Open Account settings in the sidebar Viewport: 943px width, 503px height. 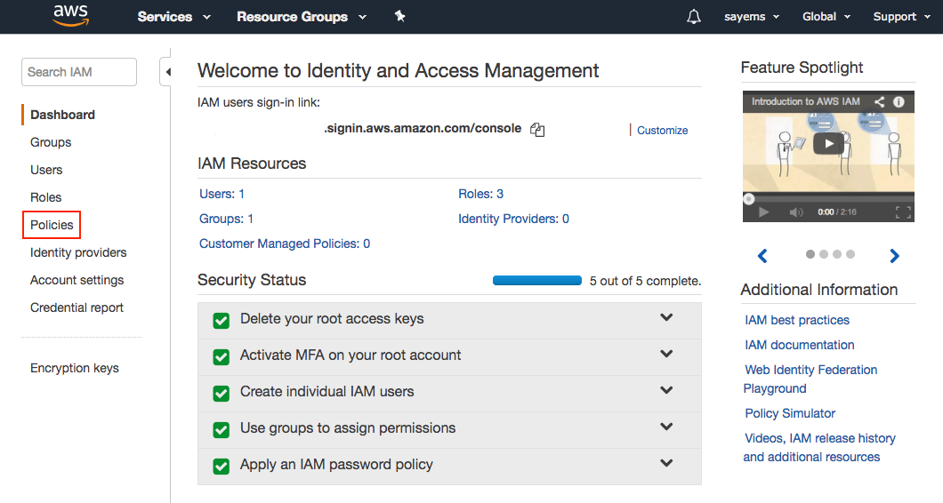coord(77,280)
